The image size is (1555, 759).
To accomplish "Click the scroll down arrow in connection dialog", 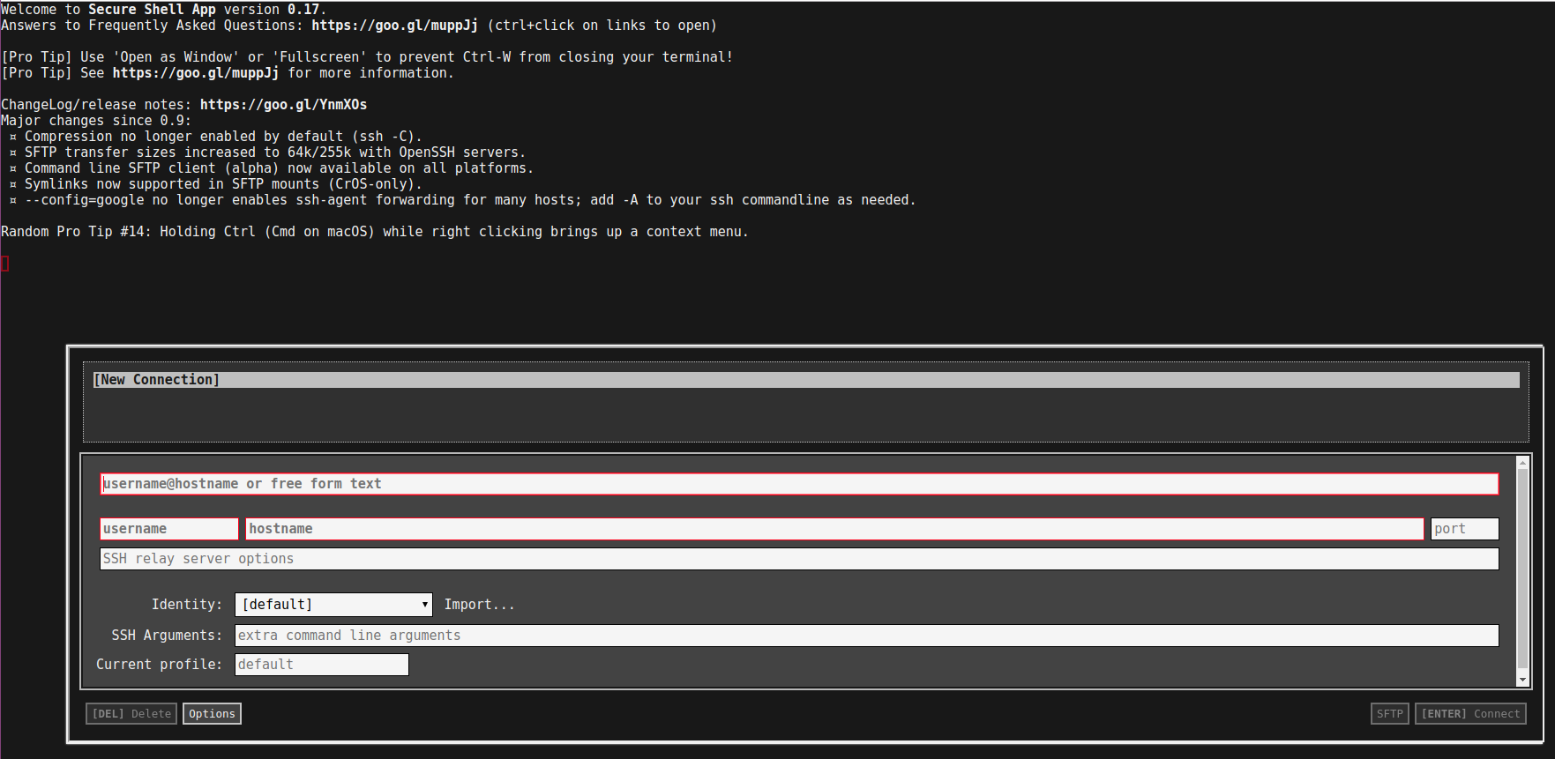I will (1522, 680).
